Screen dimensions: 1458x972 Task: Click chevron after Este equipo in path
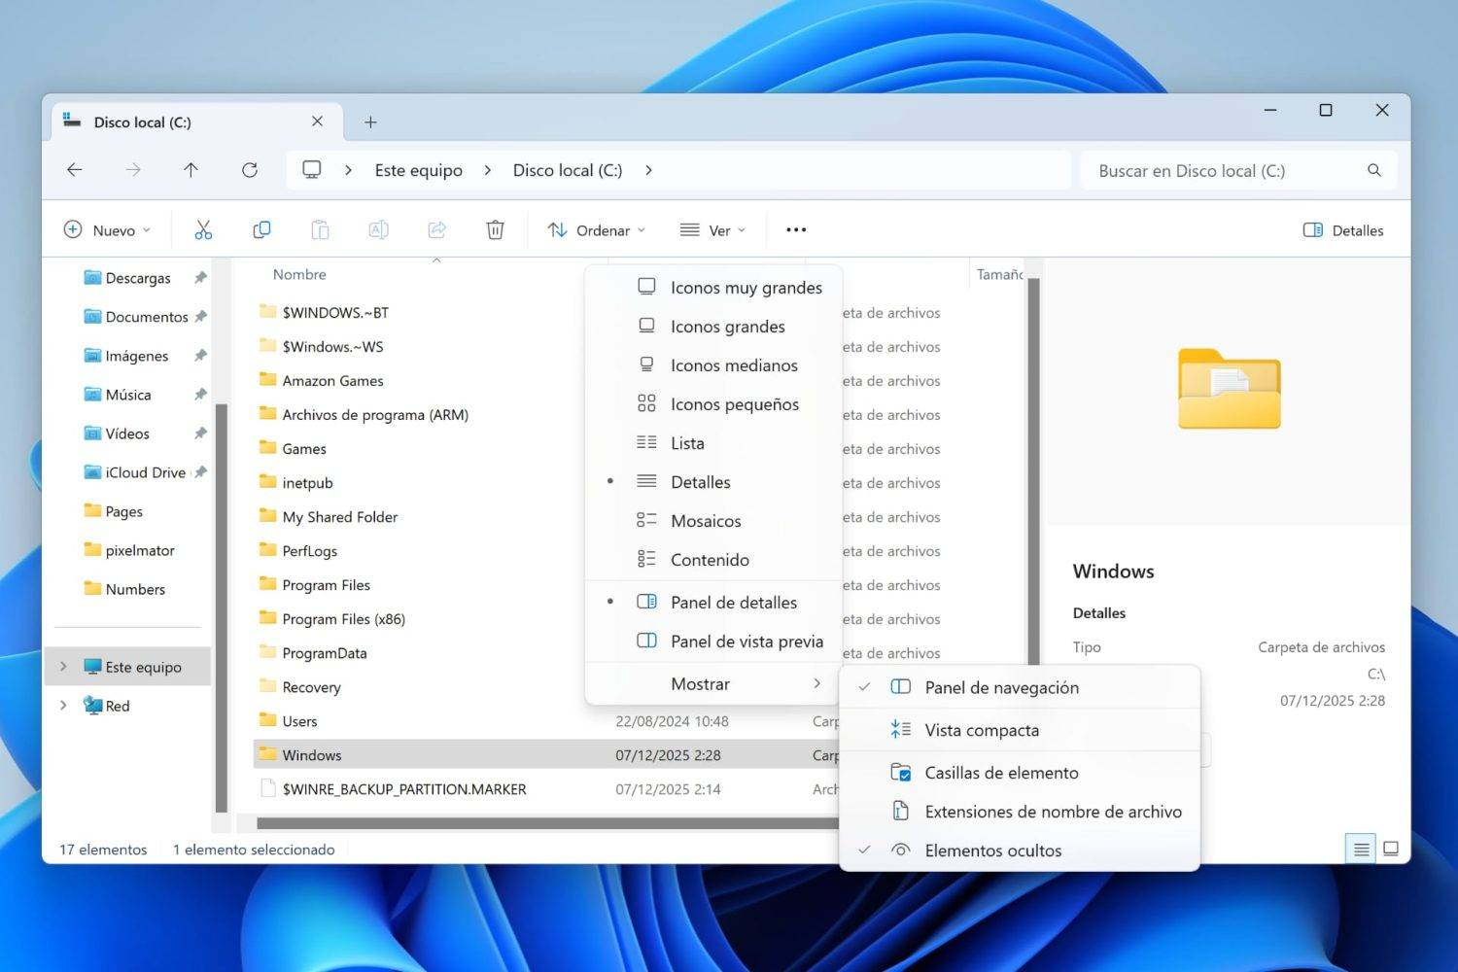click(488, 170)
